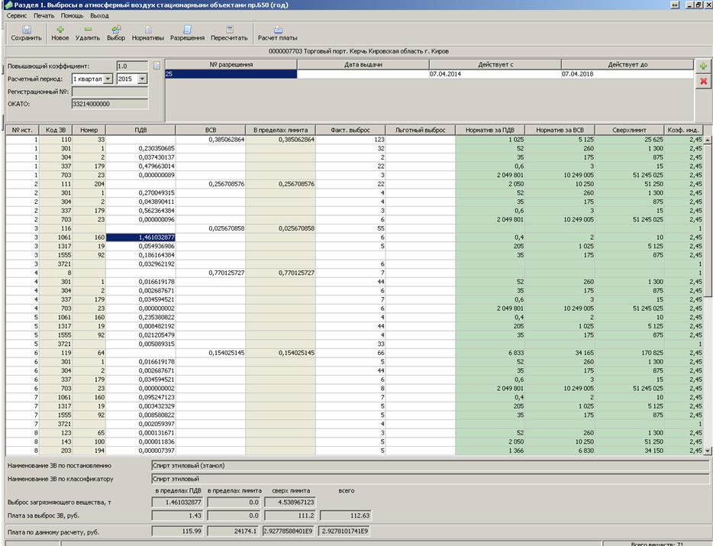Launch Расчет платы payment calculation
The height and width of the screenshot is (546, 713).
tap(277, 32)
